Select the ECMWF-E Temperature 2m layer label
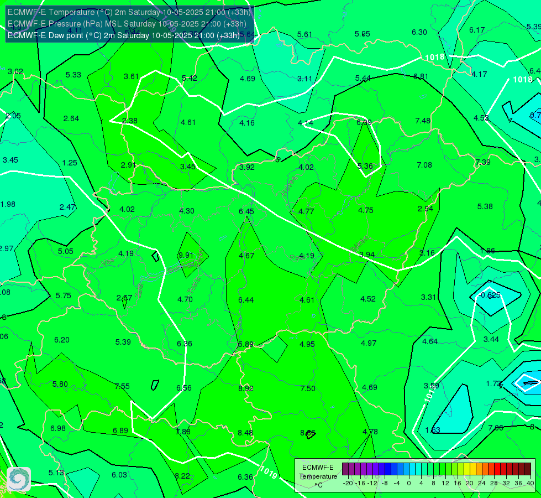 (x=129, y=12)
